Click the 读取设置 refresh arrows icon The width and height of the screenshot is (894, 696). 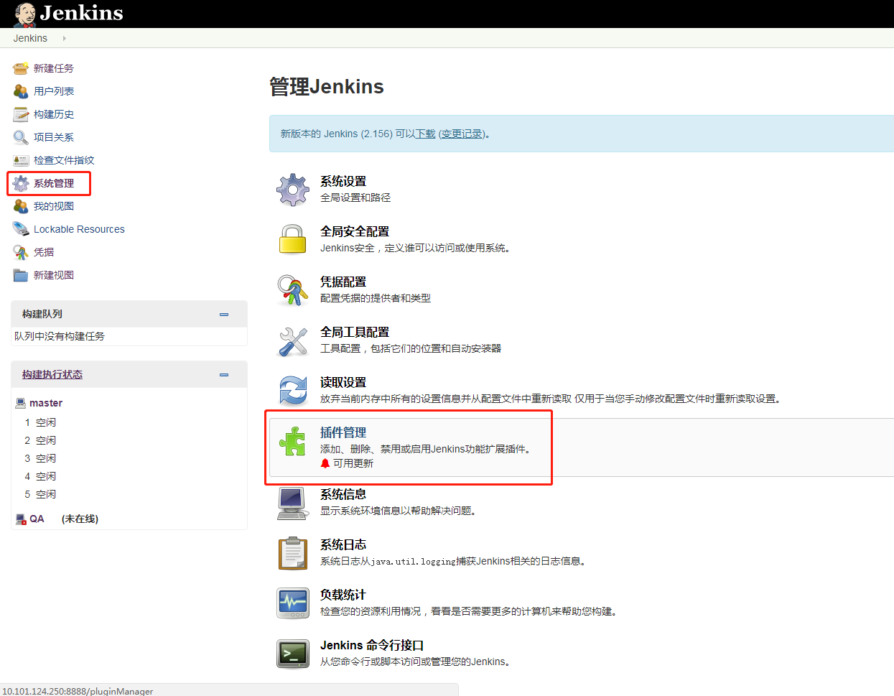[293, 391]
